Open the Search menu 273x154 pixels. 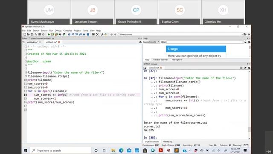[x=36, y=30]
